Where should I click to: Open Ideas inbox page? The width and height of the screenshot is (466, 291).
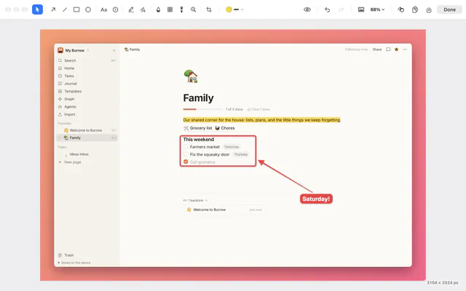(87, 154)
